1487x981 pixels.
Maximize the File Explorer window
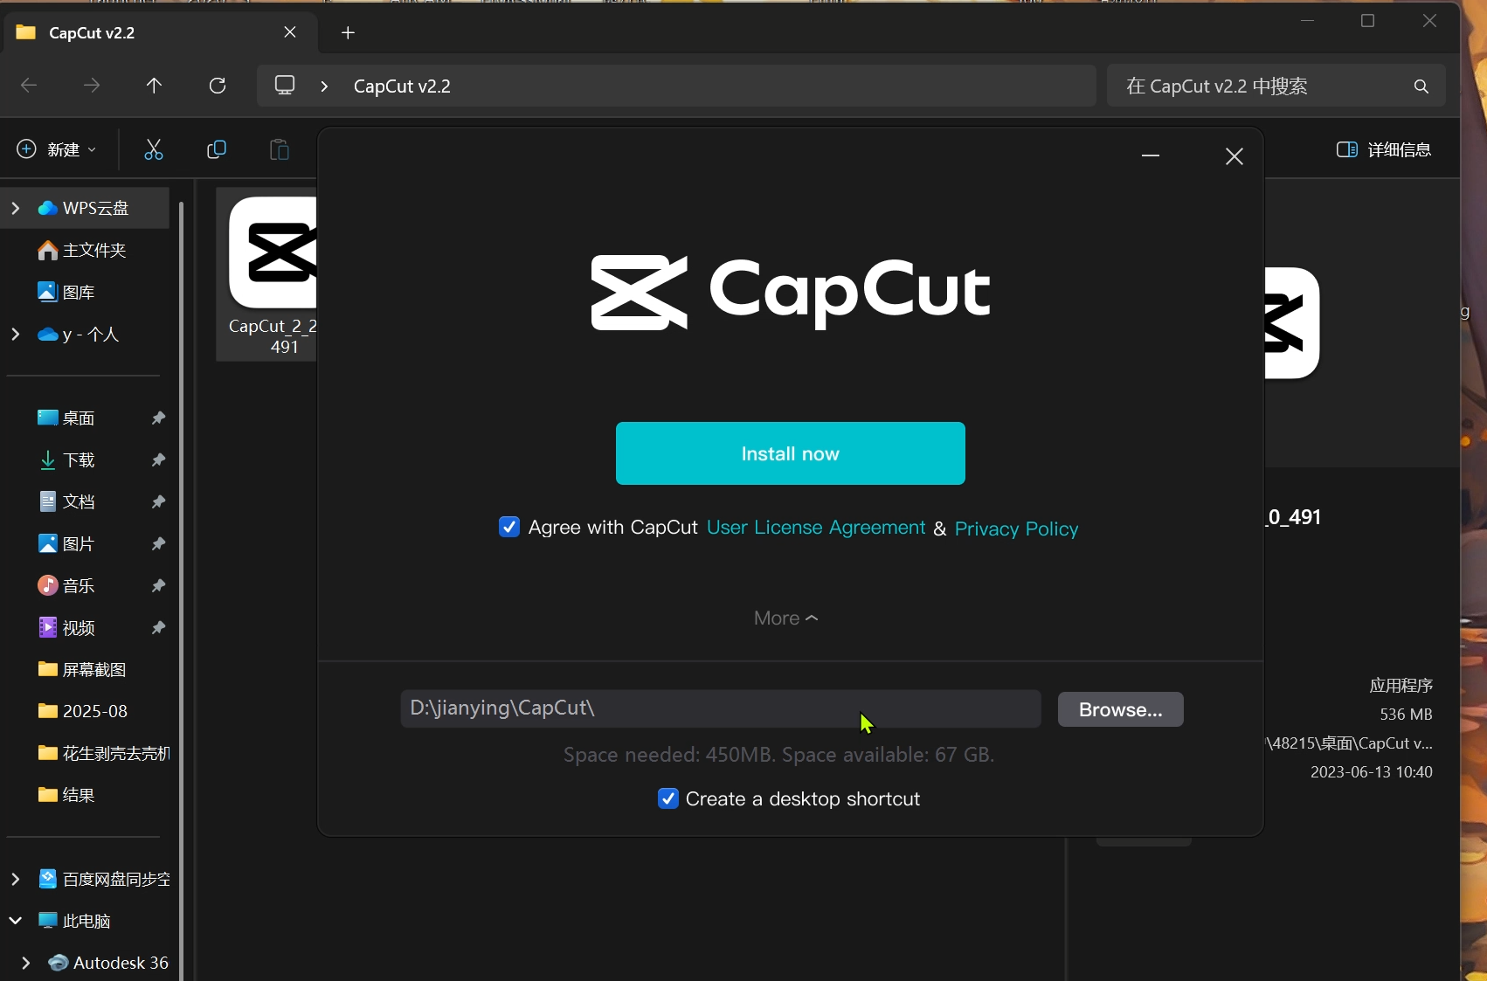(1368, 21)
